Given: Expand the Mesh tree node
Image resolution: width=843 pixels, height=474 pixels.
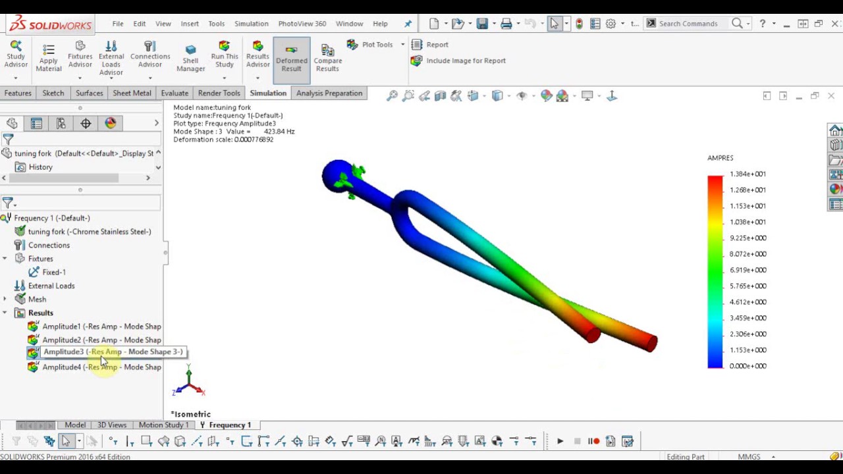Looking at the screenshot, I should point(5,300).
